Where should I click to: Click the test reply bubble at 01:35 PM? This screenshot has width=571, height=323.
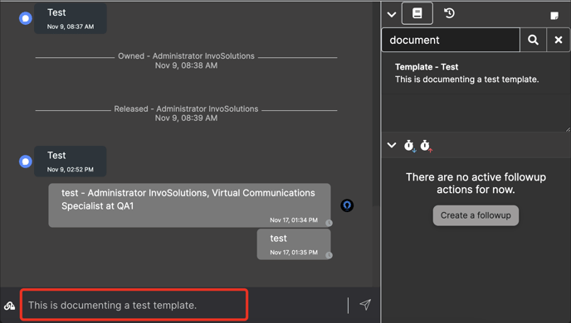(x=294, y=244)
